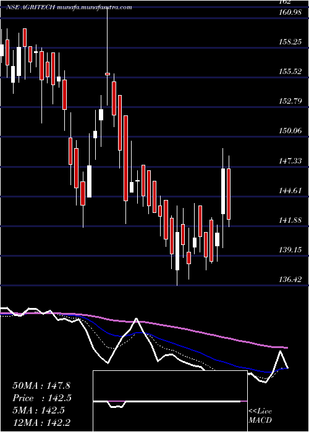The width and height of the screenshot is (309, 432).
Task: Click the 5MA : 142.5 readout
Action: [x=38, y=410]
